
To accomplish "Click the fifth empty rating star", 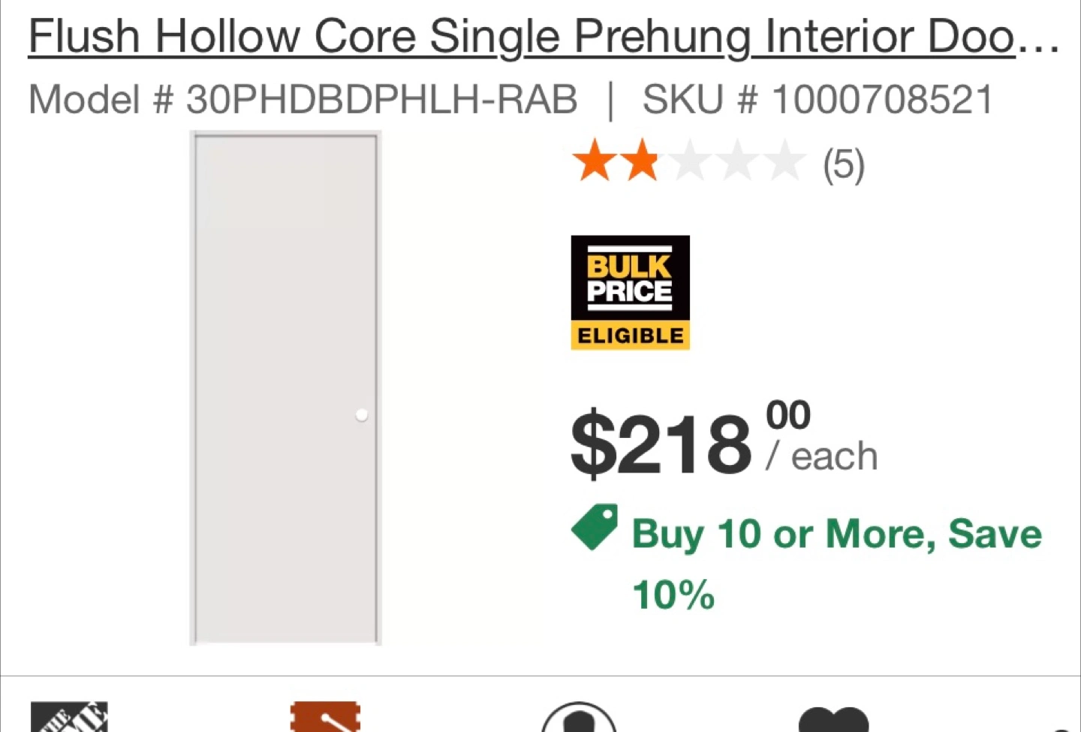I will coord(784,160).
